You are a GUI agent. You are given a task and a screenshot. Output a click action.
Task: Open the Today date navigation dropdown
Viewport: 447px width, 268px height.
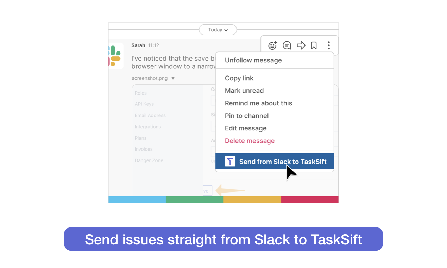218,30
